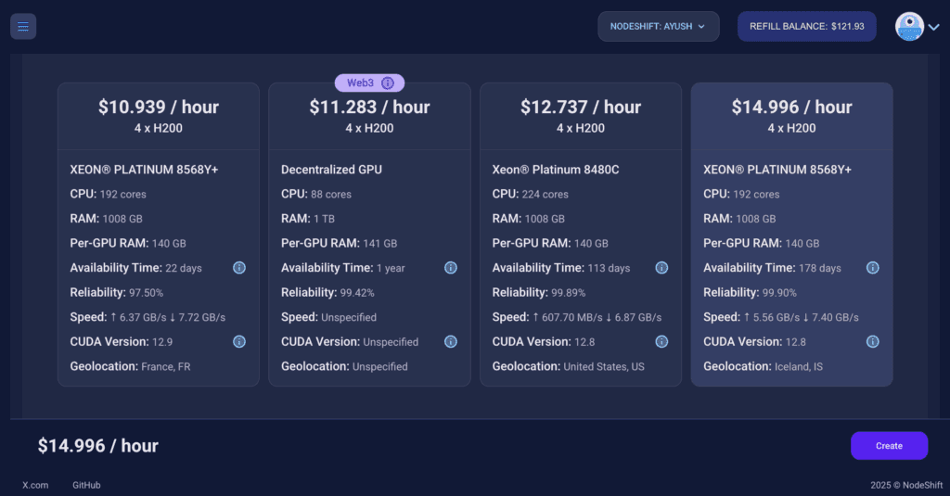The width and height of the screenshot is (950, 496).
Task: Click CUDA Version 12.9 info icon
Action: tap(239, 341)
